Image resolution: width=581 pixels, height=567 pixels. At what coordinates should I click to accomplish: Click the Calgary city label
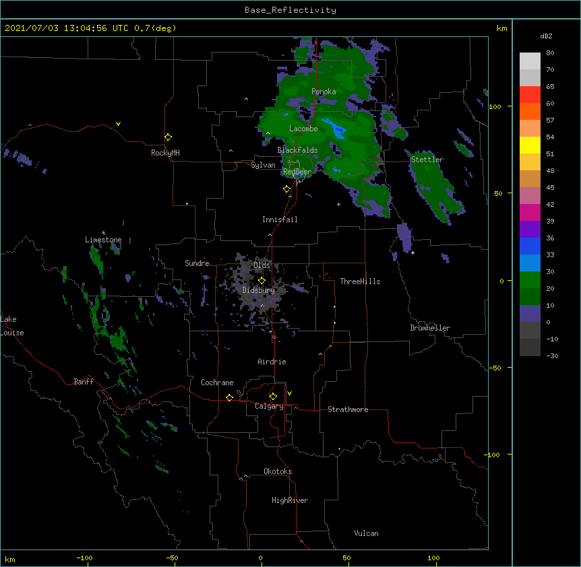tap(269, 406)
